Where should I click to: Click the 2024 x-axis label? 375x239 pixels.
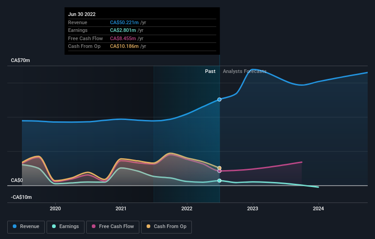[x=318, y=208]
